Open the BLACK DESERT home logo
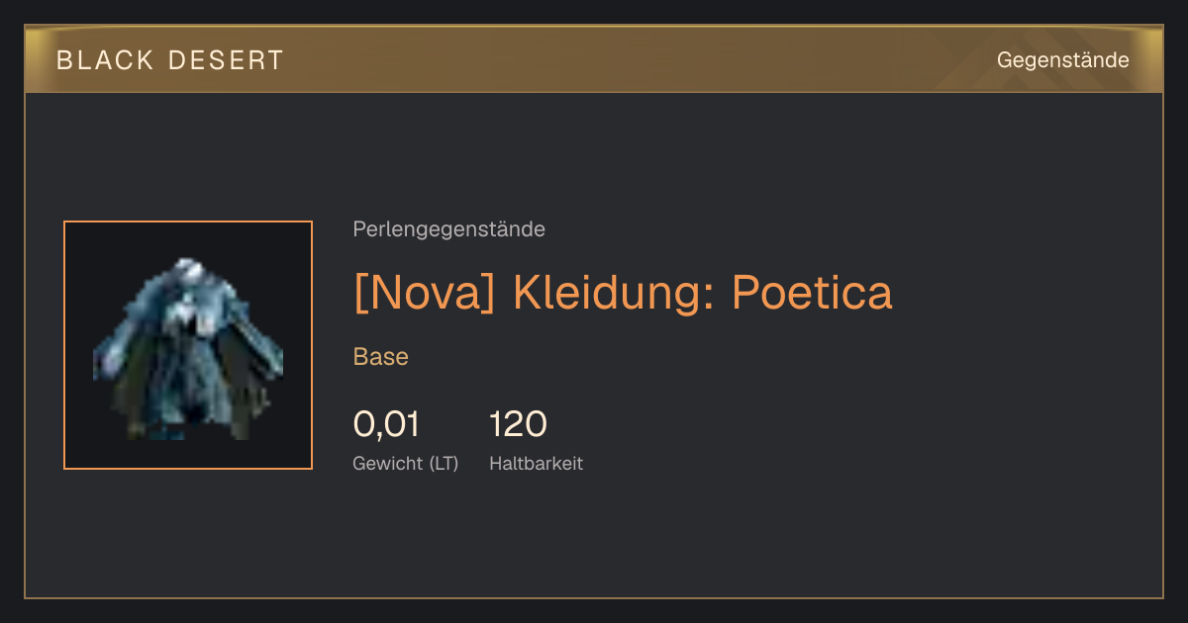The height and width of the screenshot is (623, 1188). tap(170, 60)
